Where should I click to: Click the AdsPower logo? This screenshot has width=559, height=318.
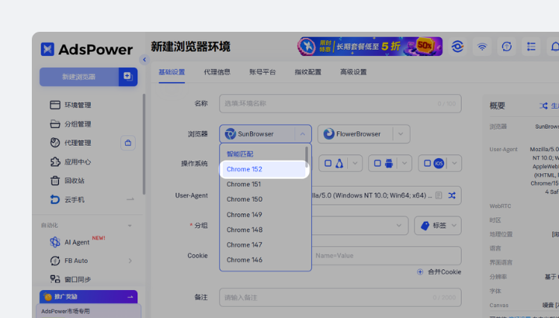click(87, 49)
